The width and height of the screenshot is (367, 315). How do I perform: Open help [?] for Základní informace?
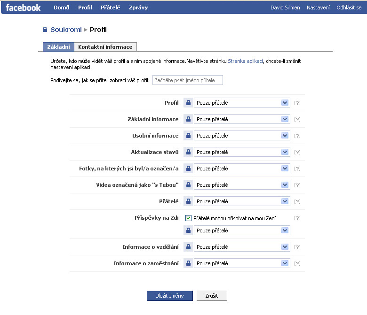coord(297,119)
